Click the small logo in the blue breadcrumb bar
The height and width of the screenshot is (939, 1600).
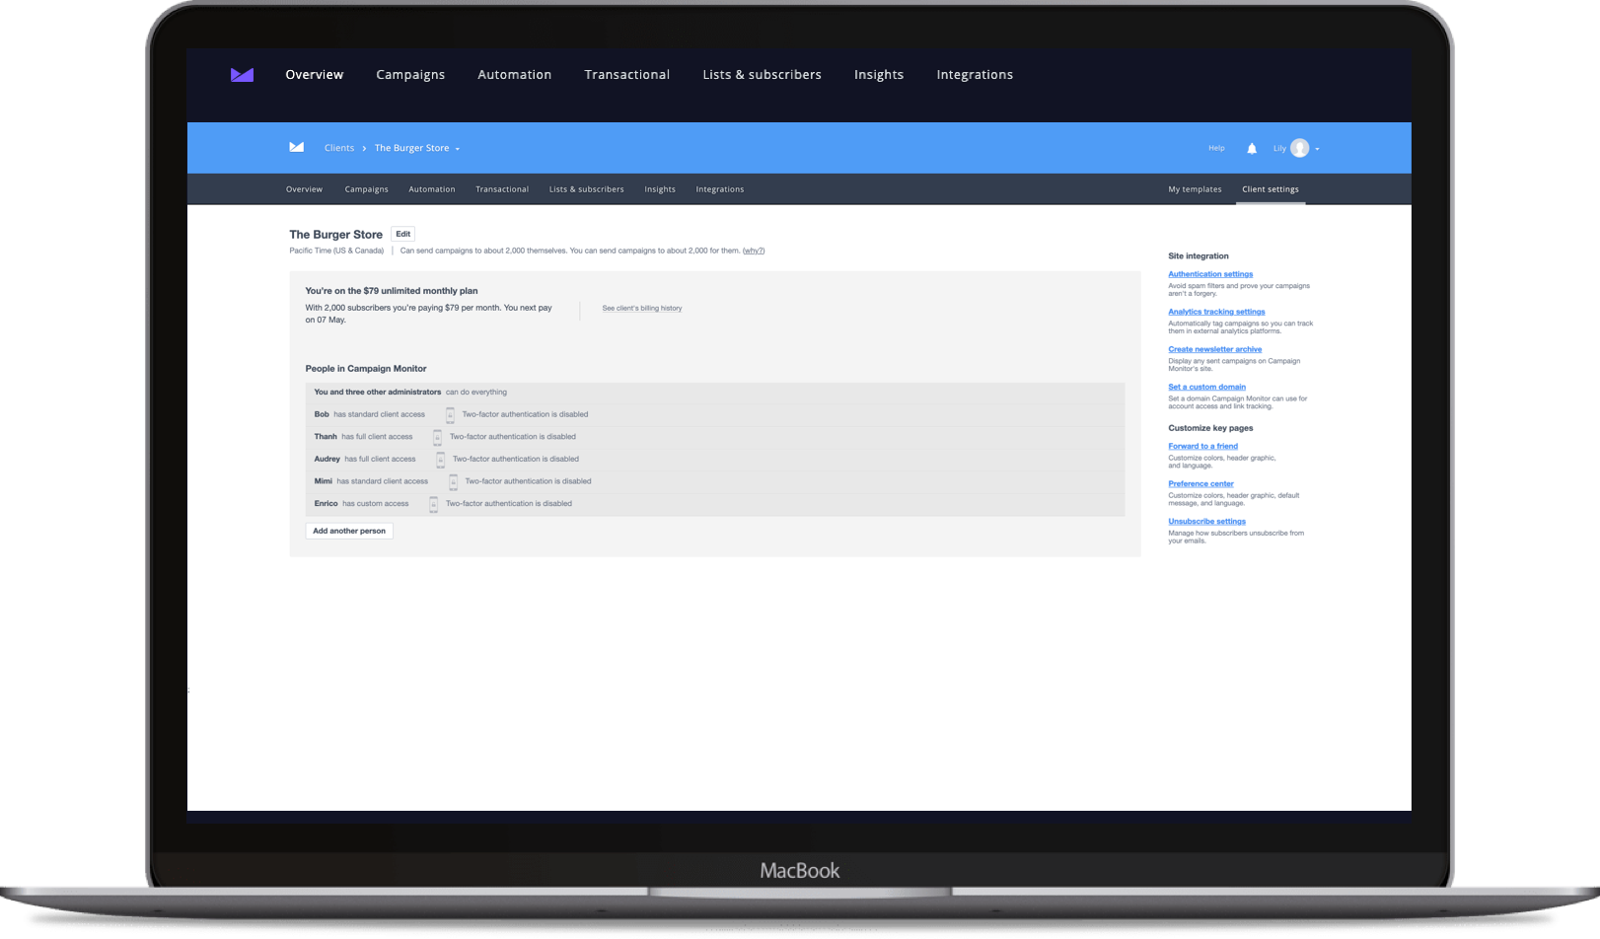296,147
